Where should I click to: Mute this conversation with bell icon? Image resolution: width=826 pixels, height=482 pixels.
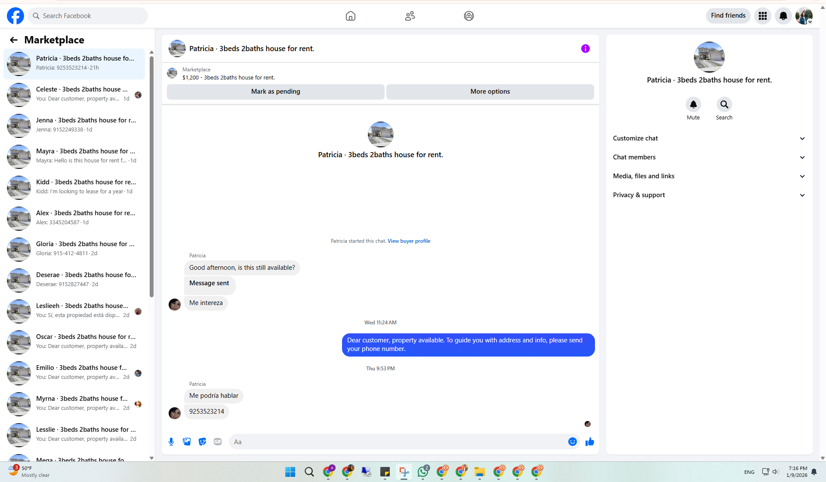pos(693,104)
